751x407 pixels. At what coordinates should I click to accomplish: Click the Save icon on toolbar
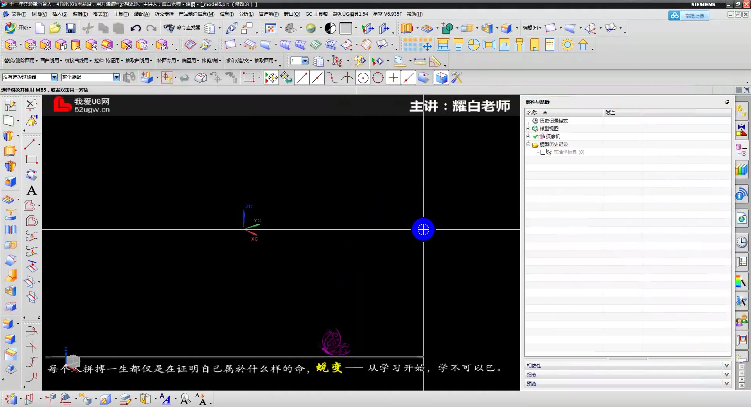tap(70, 28)
